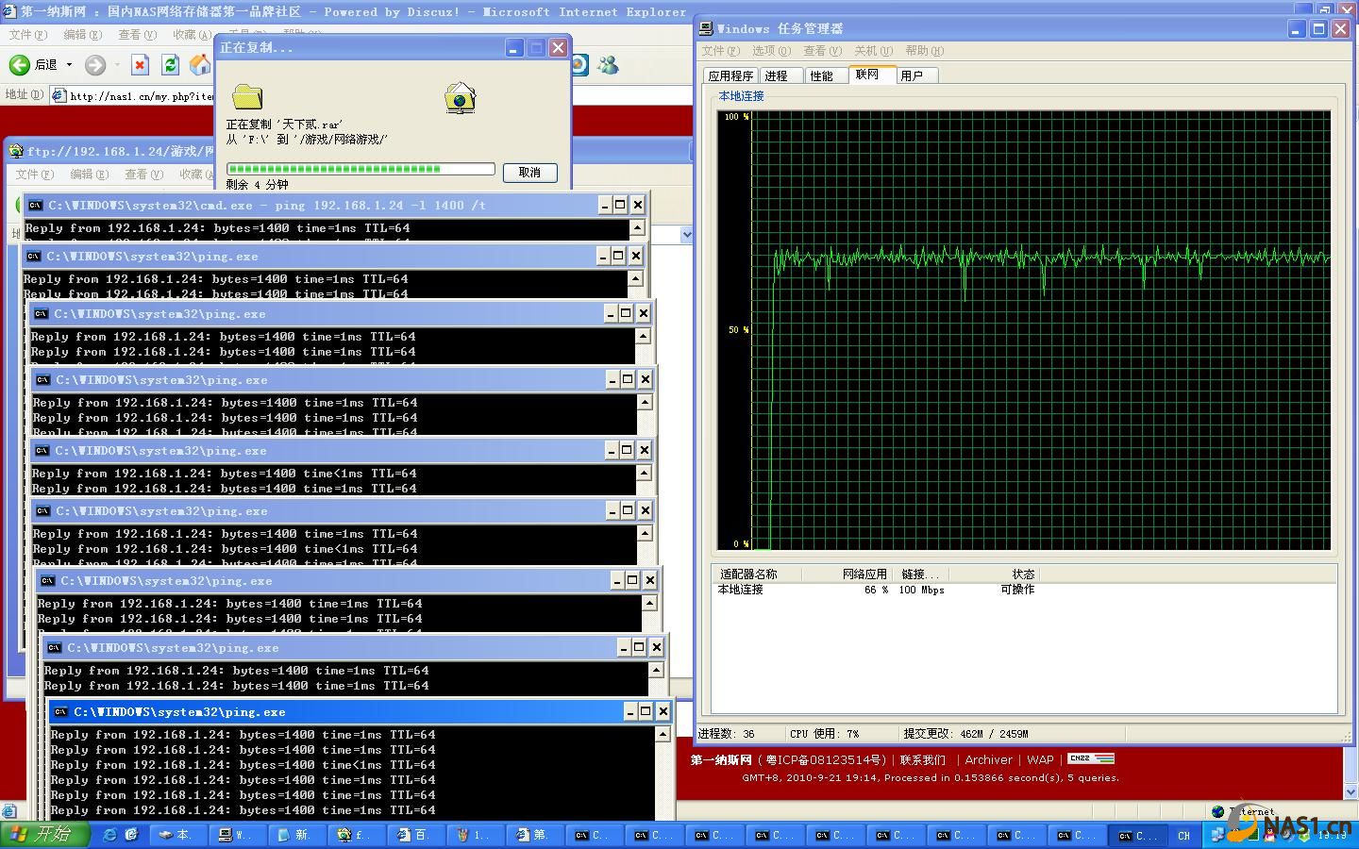Click the 可操作 status cell

pyautogui.click(x=1017, y=590)
